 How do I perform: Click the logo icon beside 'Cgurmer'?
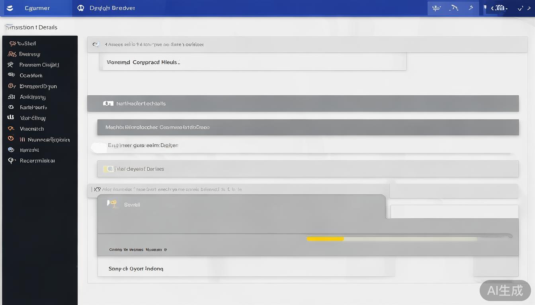point(10,8)
